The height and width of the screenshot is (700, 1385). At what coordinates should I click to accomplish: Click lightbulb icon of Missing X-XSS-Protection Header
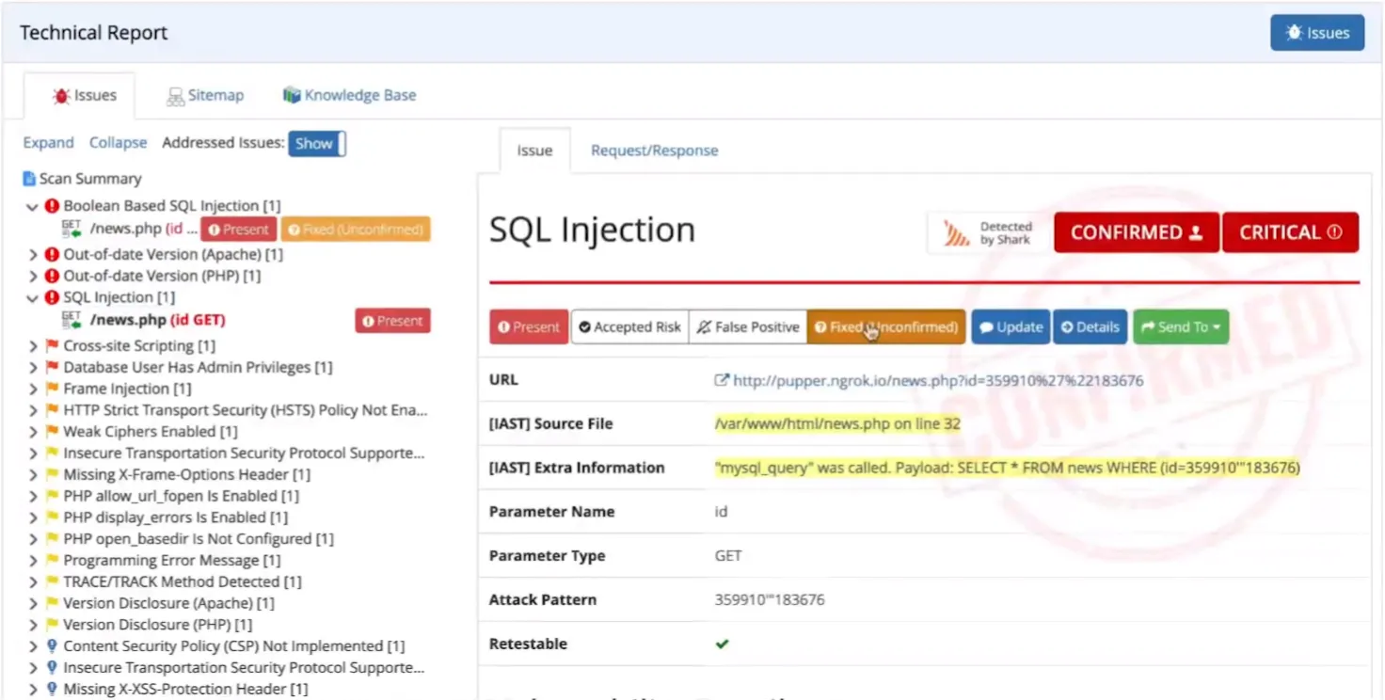52,691
